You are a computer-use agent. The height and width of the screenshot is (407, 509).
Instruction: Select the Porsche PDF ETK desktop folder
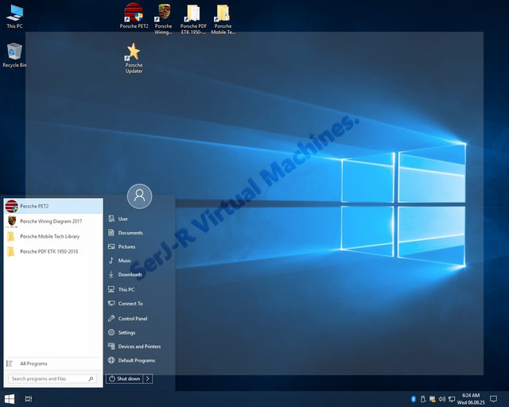coord(193,19)
